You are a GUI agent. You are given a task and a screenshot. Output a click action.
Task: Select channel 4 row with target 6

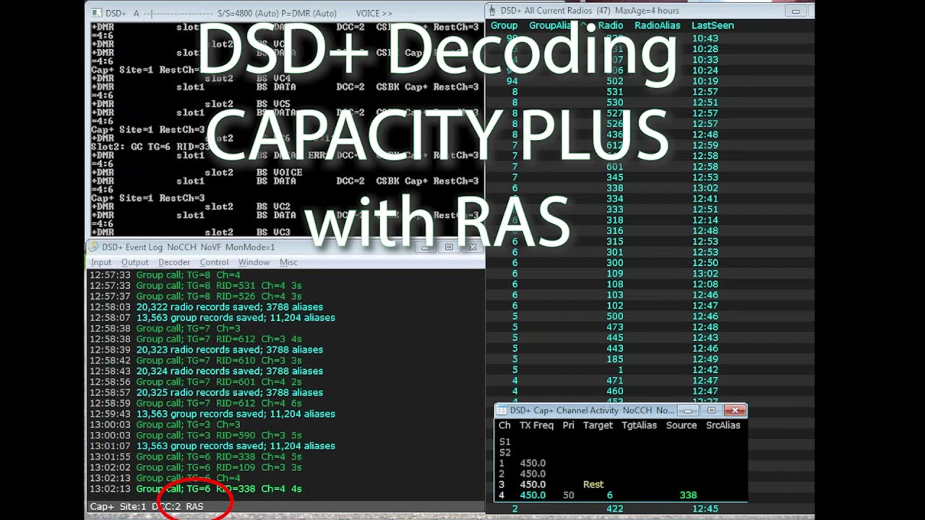pyautogui.click(x=621, y=495)
